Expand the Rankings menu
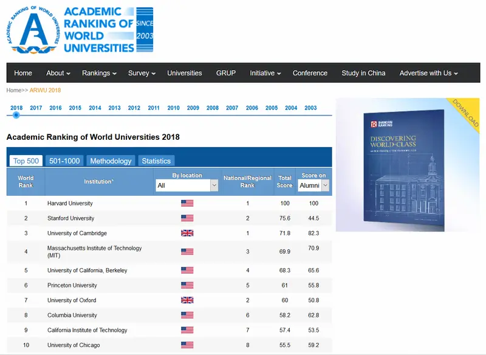 pos(99,73)
